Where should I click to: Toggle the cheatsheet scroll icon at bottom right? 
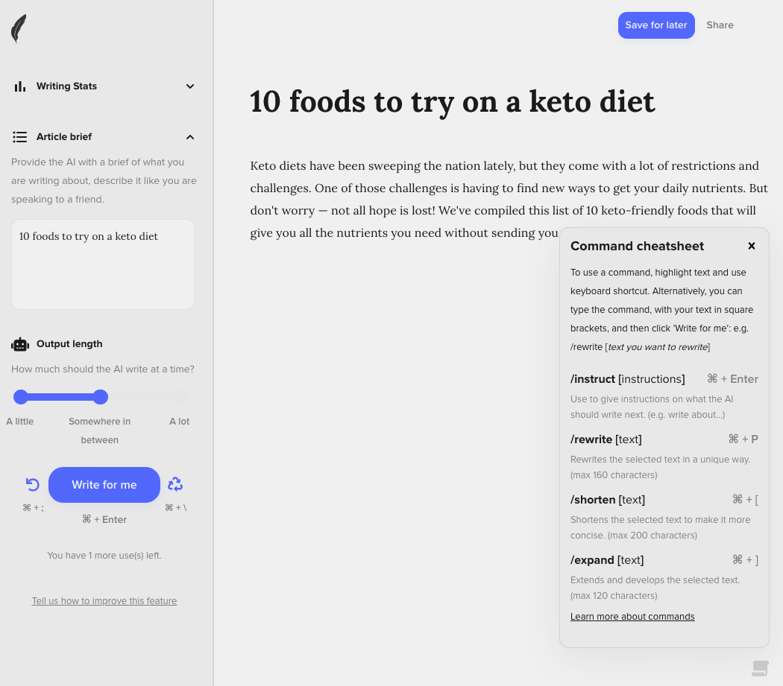tap(760, 667)
